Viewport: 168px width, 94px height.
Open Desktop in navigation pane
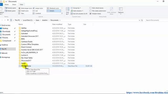(x=5, y=28)
